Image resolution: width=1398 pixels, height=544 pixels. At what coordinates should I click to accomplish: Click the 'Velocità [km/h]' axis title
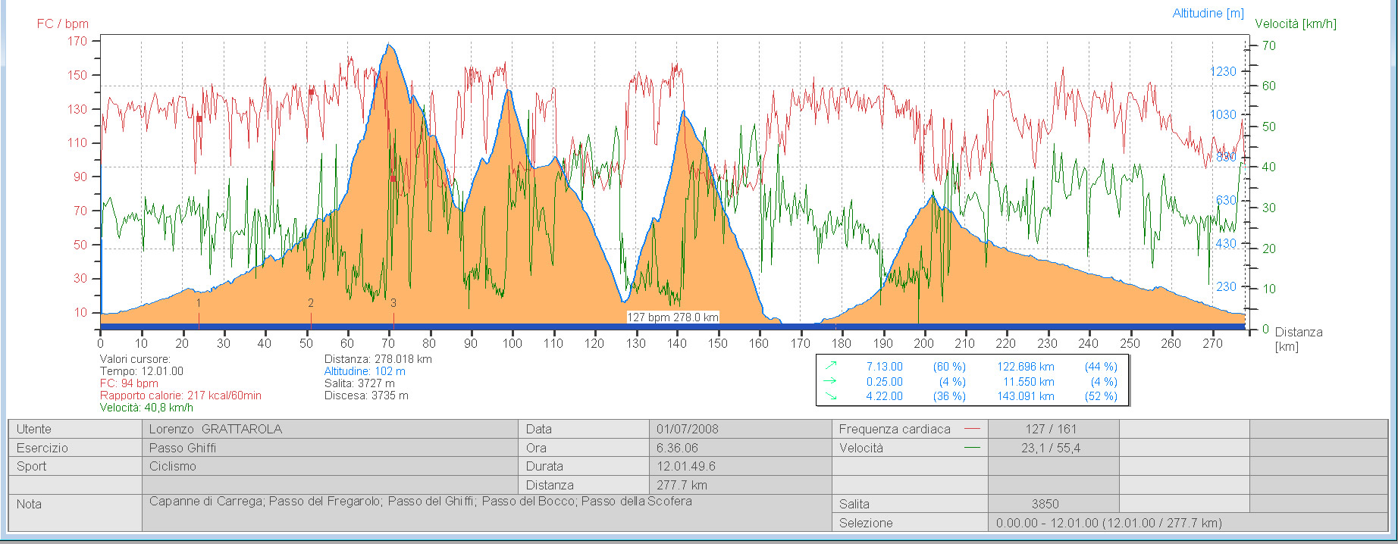(x=1296, y=23)
